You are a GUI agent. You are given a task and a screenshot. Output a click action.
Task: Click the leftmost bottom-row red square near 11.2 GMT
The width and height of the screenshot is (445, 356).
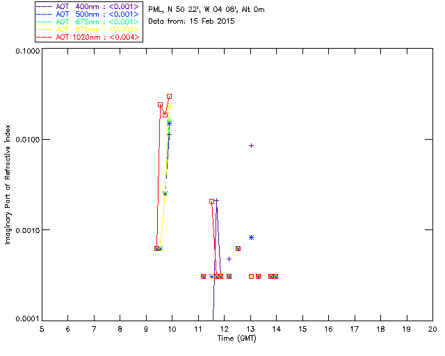203,277
